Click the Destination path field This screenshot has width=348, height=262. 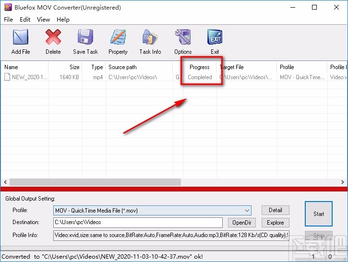coord(138,223)
